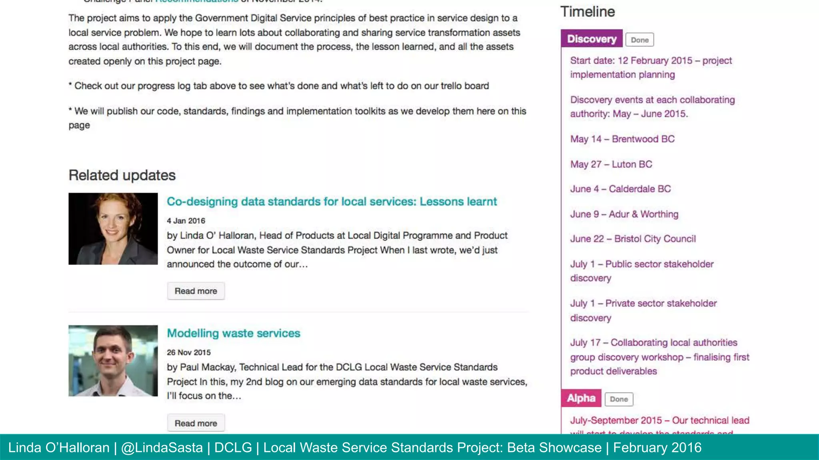Click 'July 1 – Private sector stakeholder discovery'
Image resolution: width=819 pixels, height=460 pixels.
[x=643, y=311]
